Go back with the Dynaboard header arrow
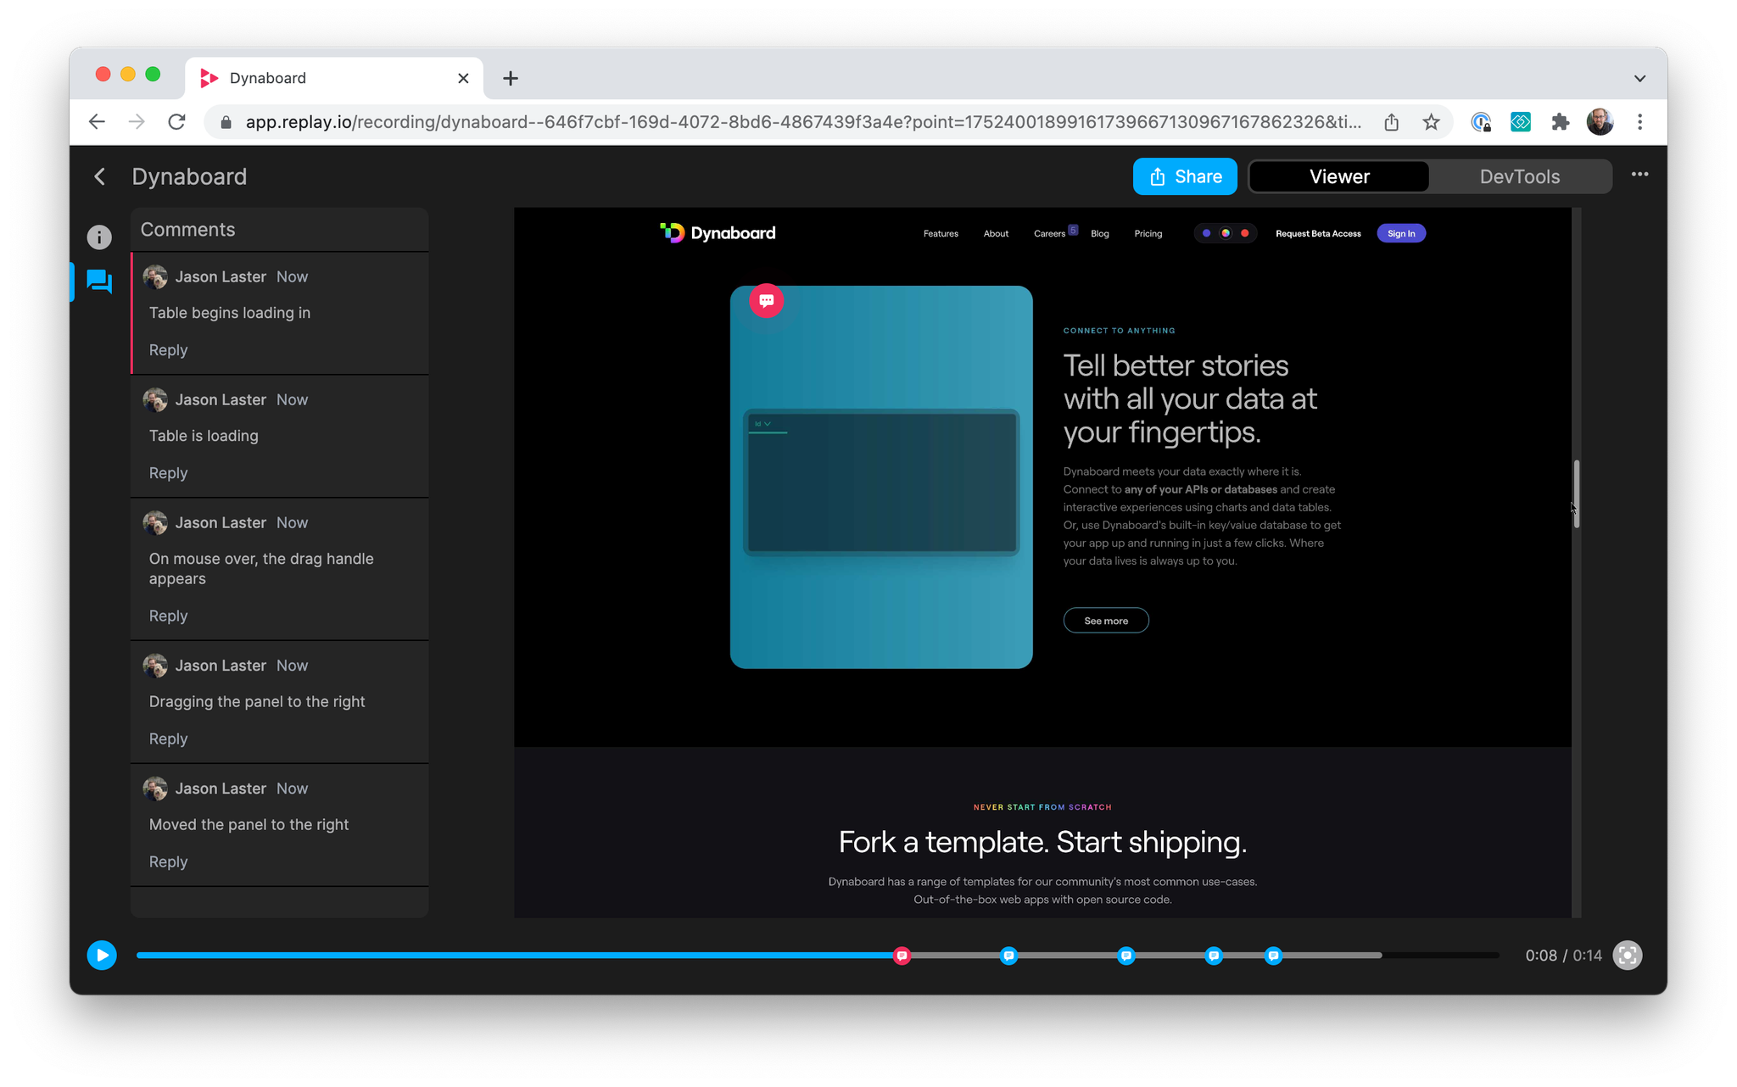The height and width of the screenshot is (1087, 1737). (100, 176)
